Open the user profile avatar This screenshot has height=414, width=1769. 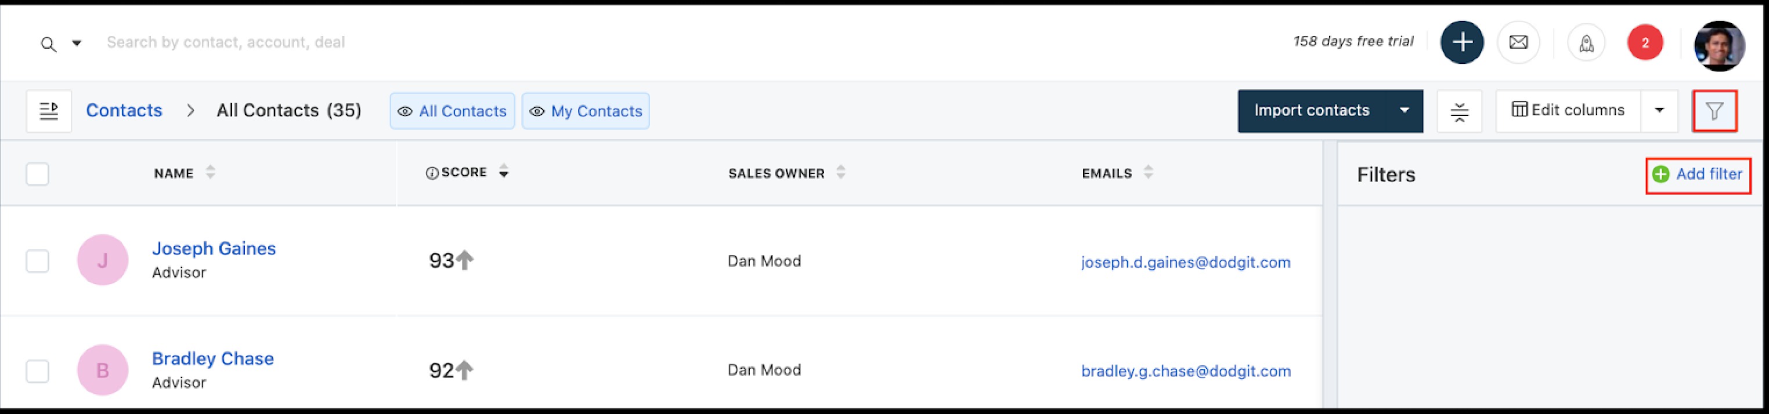1719,46
